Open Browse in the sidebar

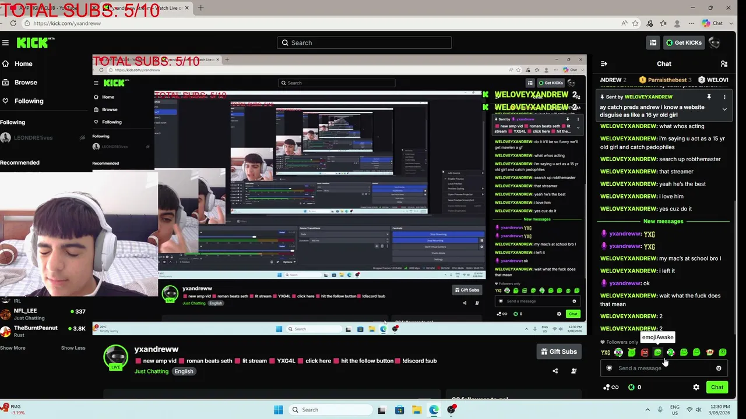pos(26,82)
